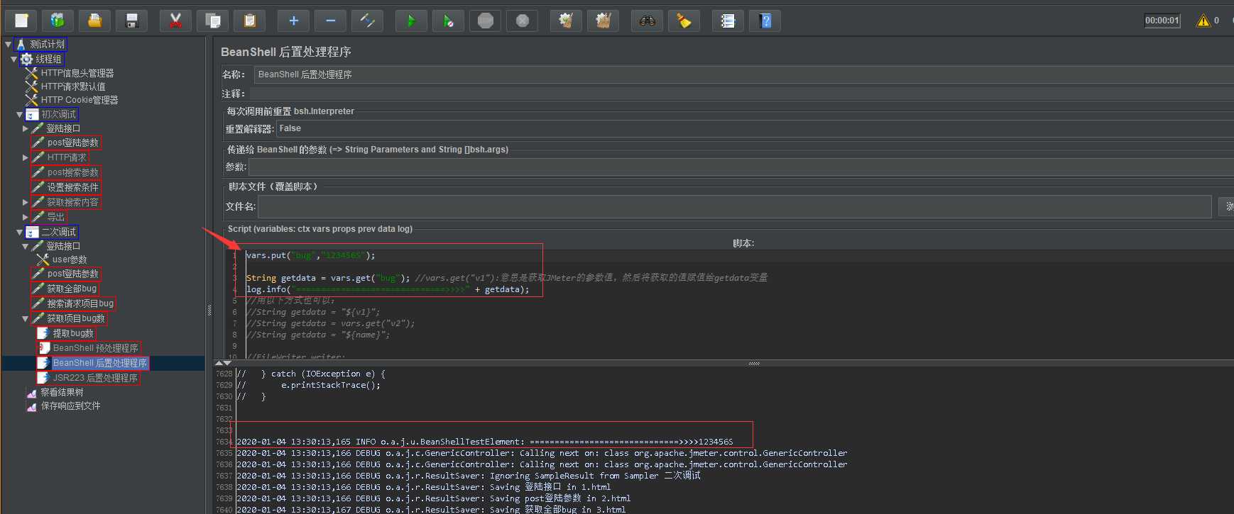
Task: Click the Copy icon in toolbar
Action: (x=212, y=21)
